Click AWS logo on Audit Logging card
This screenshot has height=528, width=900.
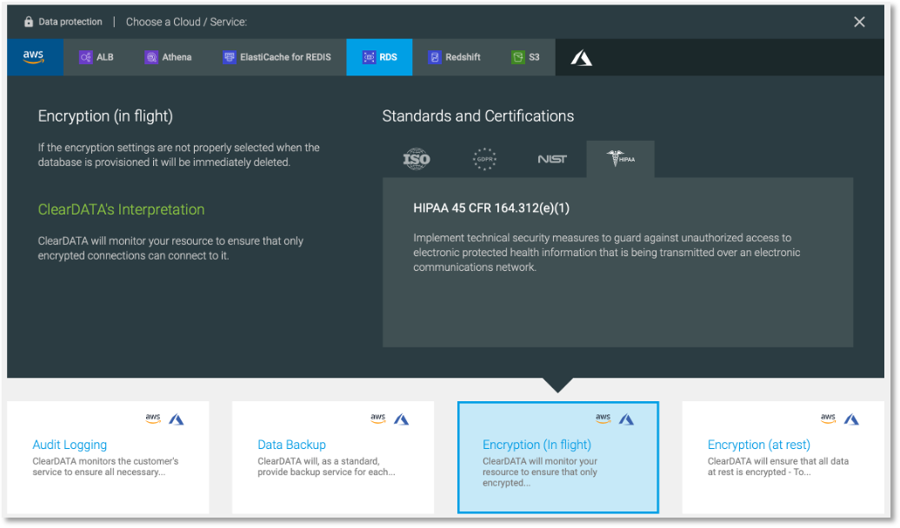tap(153, 419)
